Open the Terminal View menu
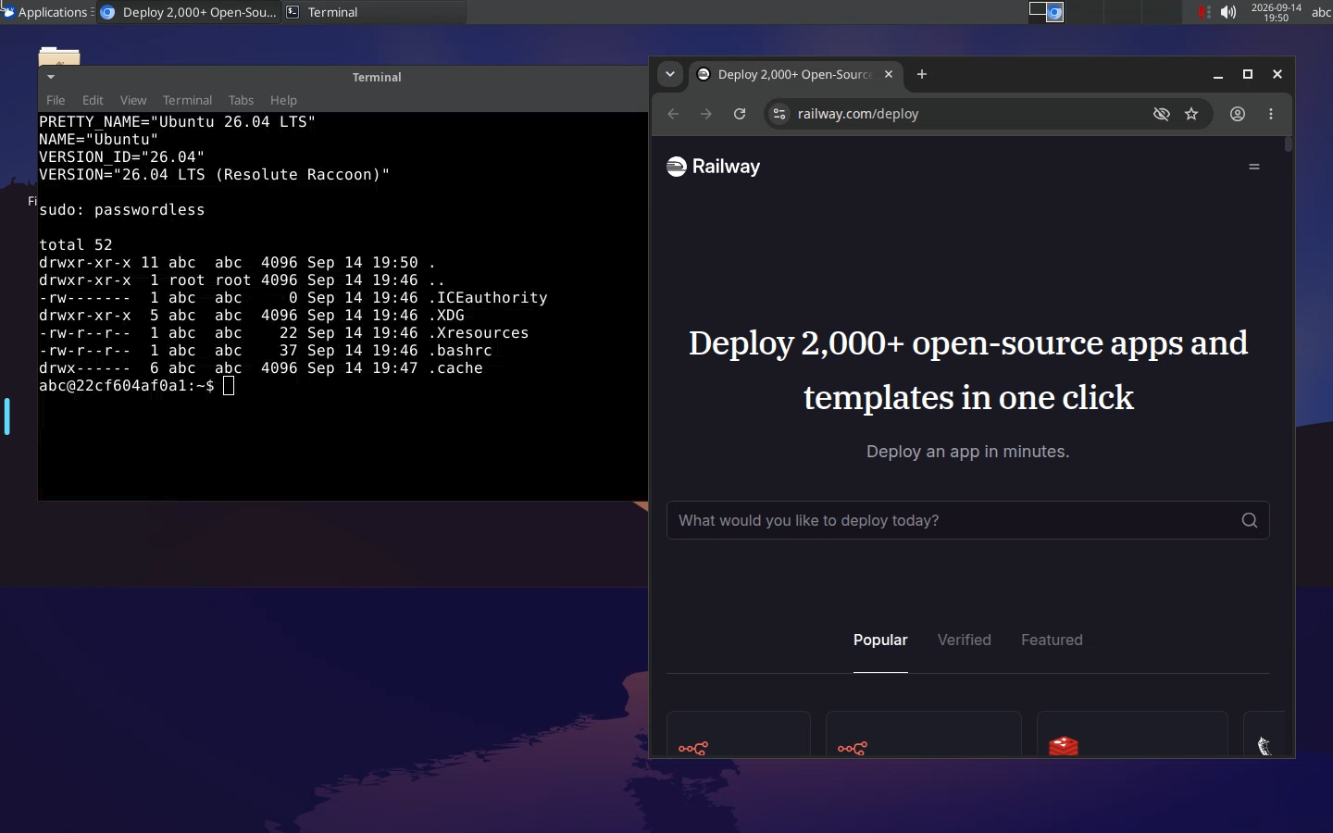Viewport: 1333px width, 833px height. tap(133, 100)
